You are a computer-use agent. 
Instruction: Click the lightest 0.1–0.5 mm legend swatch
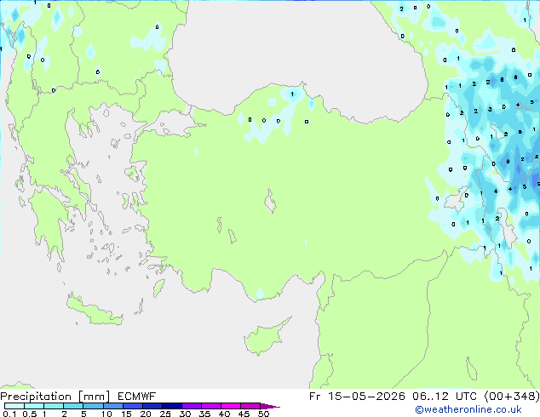[x=14, y=406]
